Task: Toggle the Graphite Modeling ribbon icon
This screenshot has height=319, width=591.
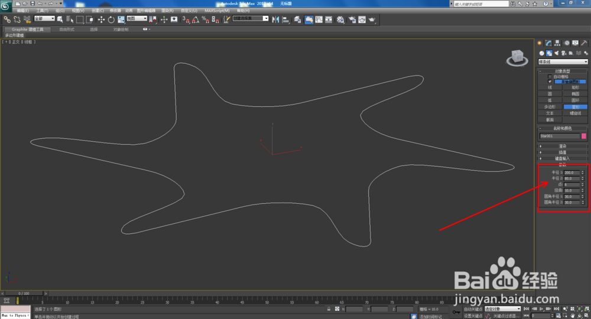Action: pyautogui.click(x=309, y=19)
